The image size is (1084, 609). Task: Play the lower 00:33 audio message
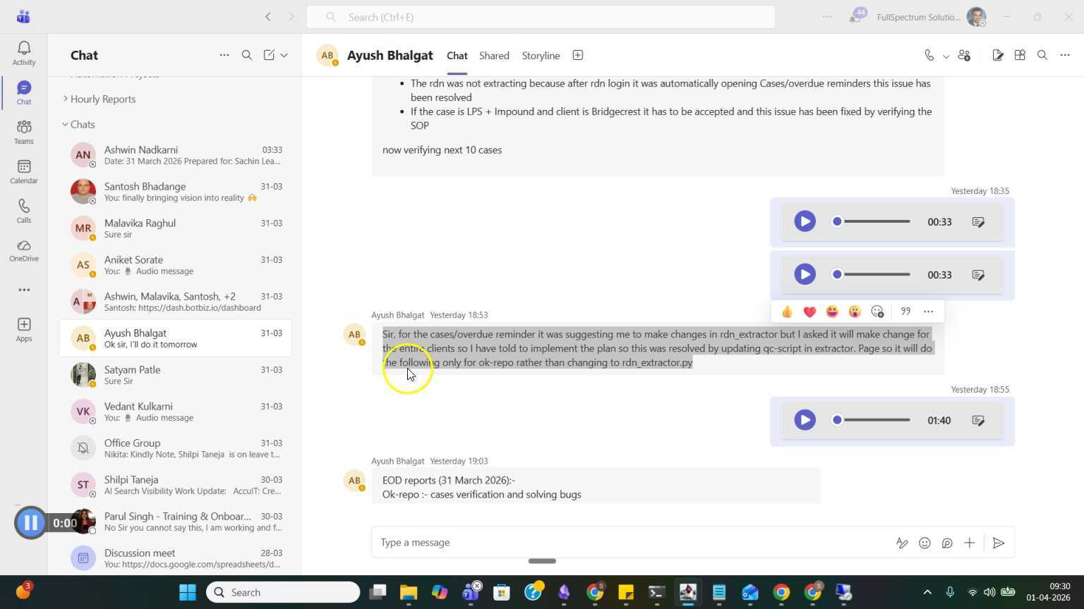click(x=805, y=274)
